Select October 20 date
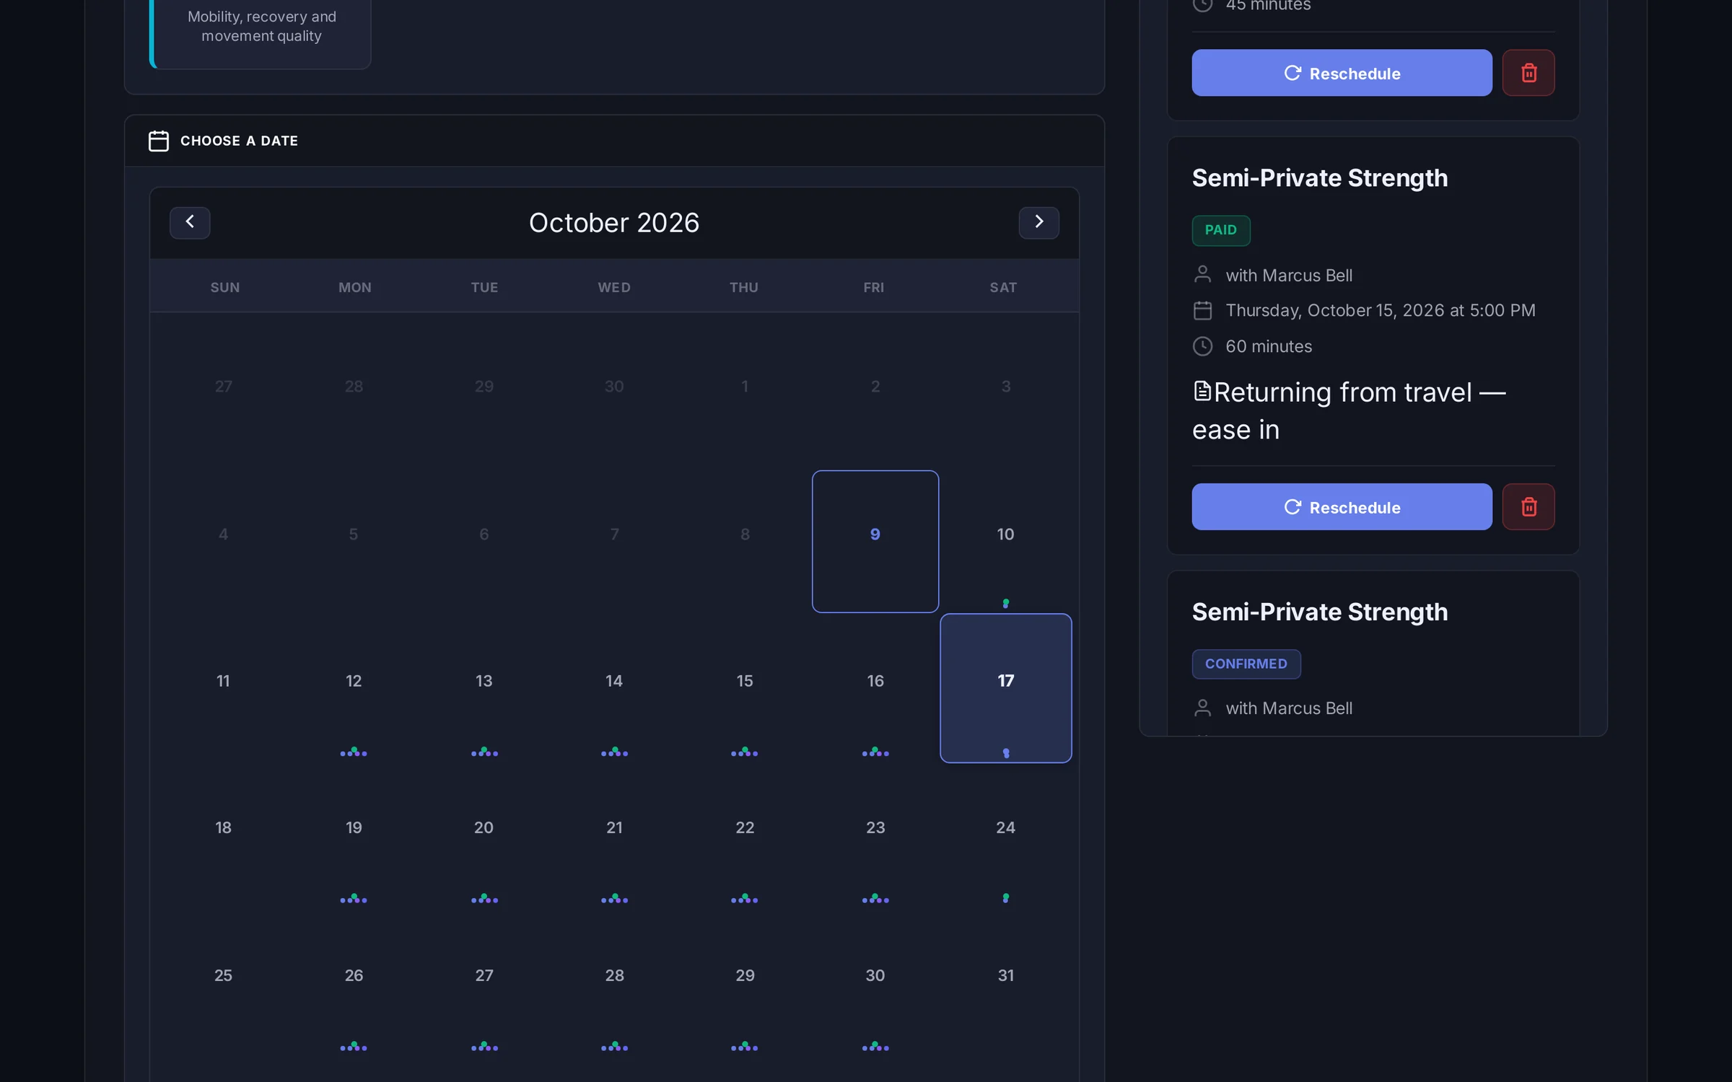This screenshot has width=1732, height=1082. click(484, 835)
